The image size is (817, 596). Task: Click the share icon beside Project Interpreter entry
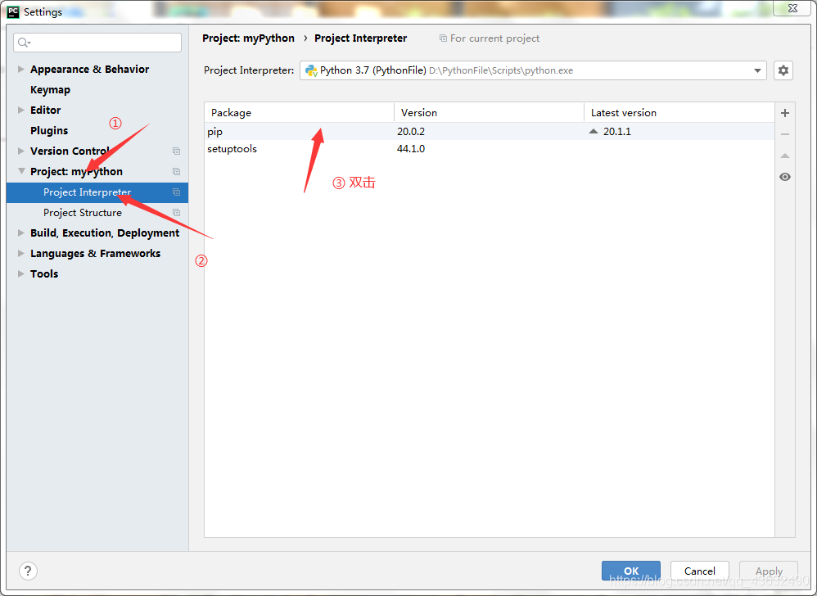coord(176,192)
